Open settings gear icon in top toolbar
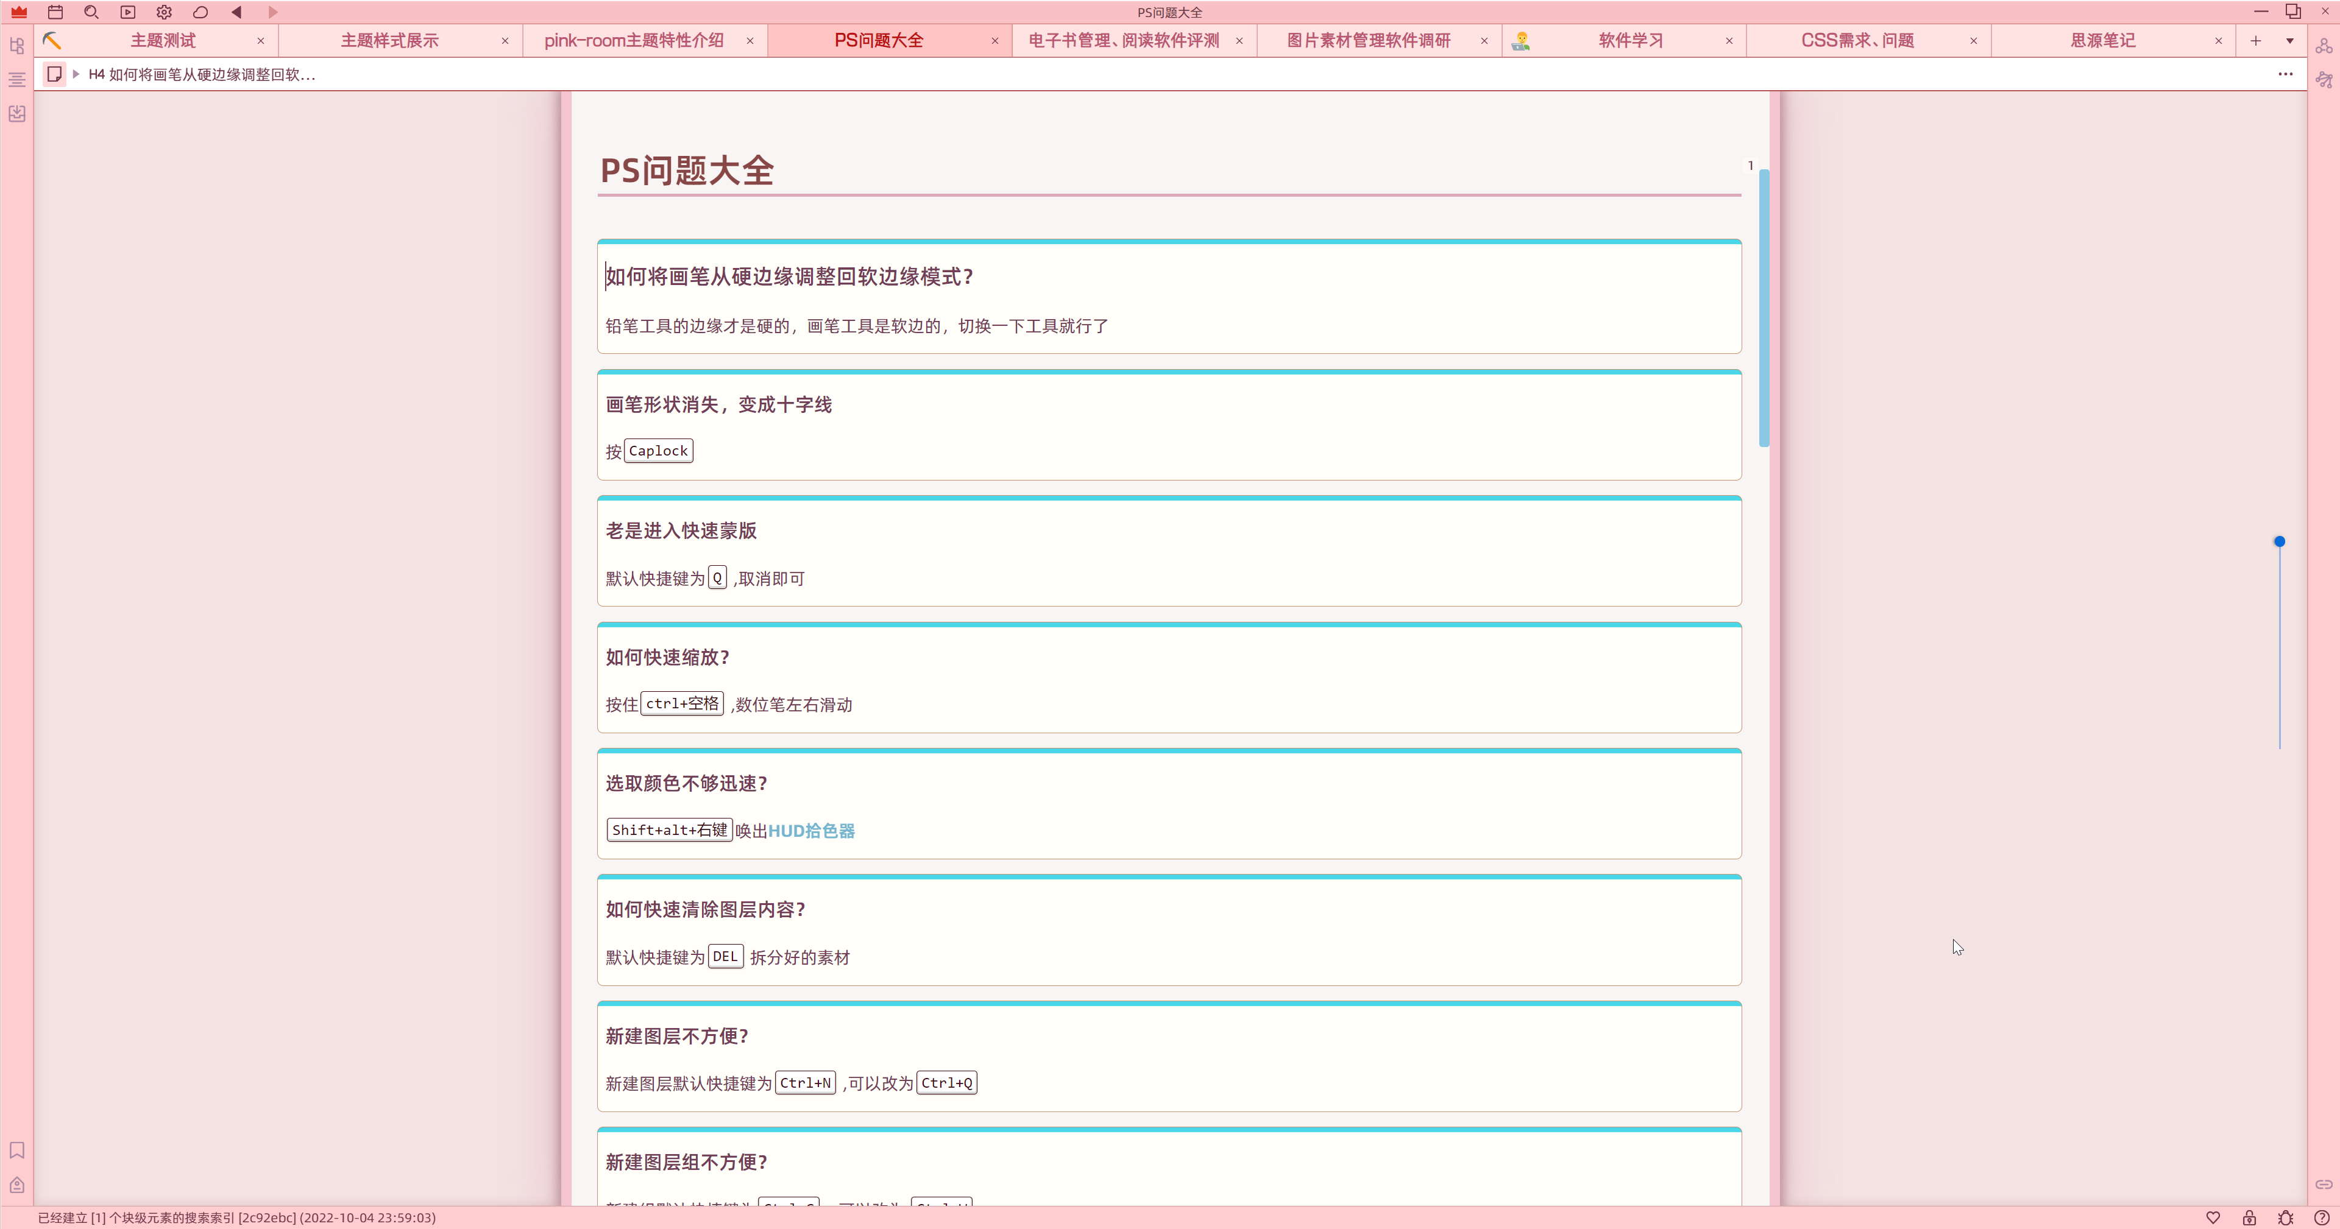2340x1229 pixels. tap(163, 12)
